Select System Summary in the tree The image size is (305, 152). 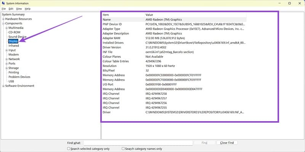[x=13, y=14]
